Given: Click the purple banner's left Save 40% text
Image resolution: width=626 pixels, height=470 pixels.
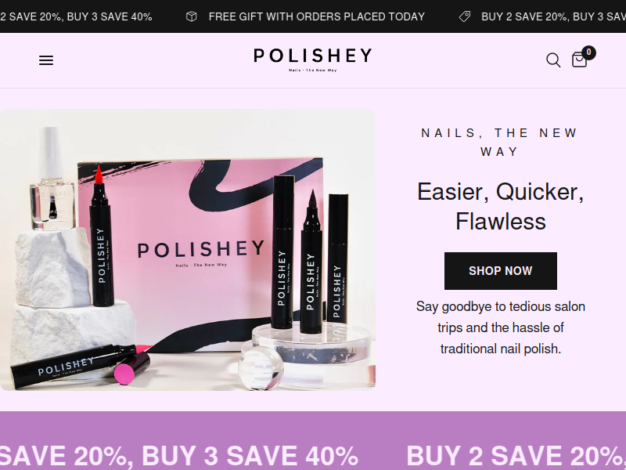Looking at the screenshot, I should click(x=178, y=457).
